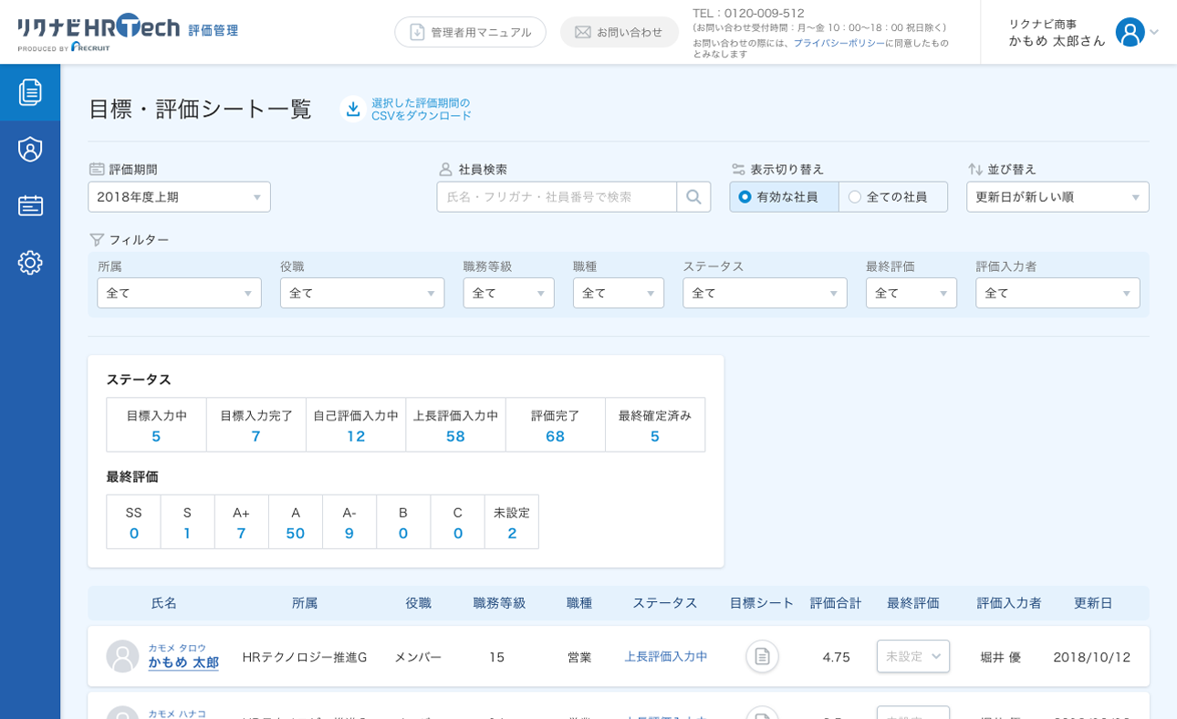
Task: Expand the ステータス filter dropdown
Action: [765, 293]
